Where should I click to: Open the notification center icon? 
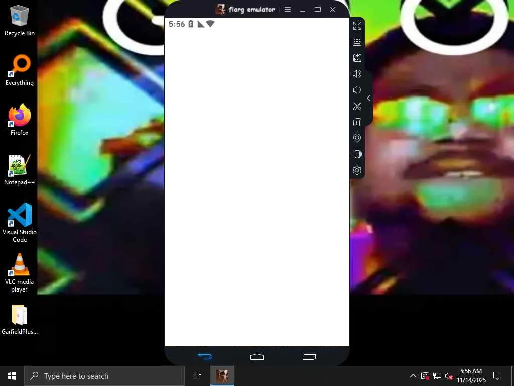point(497,376)
